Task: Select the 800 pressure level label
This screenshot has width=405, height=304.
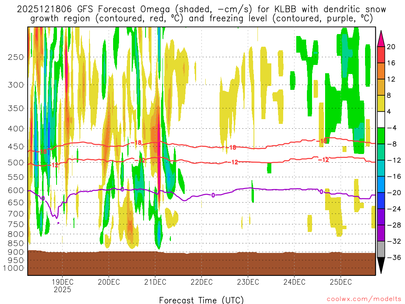Action: coord(16,234)
